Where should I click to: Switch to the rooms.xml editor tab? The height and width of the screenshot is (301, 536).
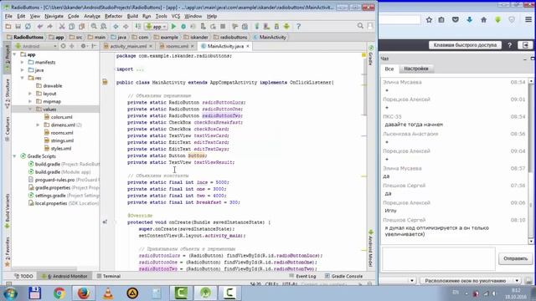click(177, 47)
